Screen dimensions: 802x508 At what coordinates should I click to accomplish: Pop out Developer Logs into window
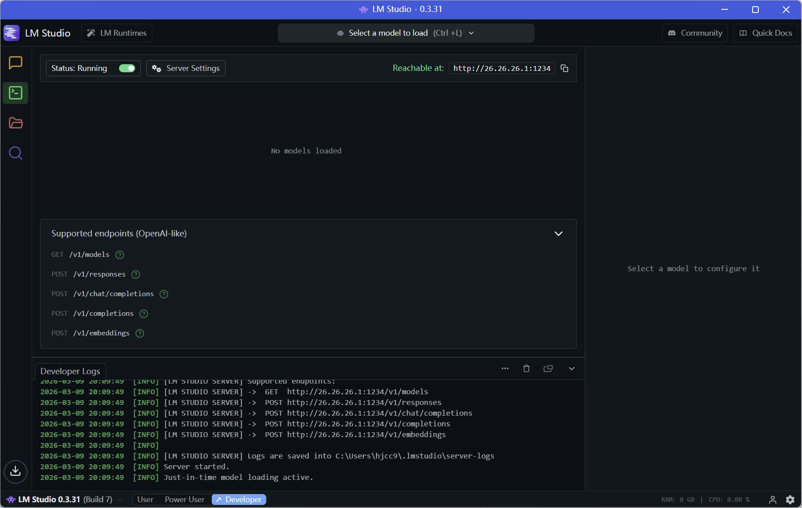(x=548, y=368)
